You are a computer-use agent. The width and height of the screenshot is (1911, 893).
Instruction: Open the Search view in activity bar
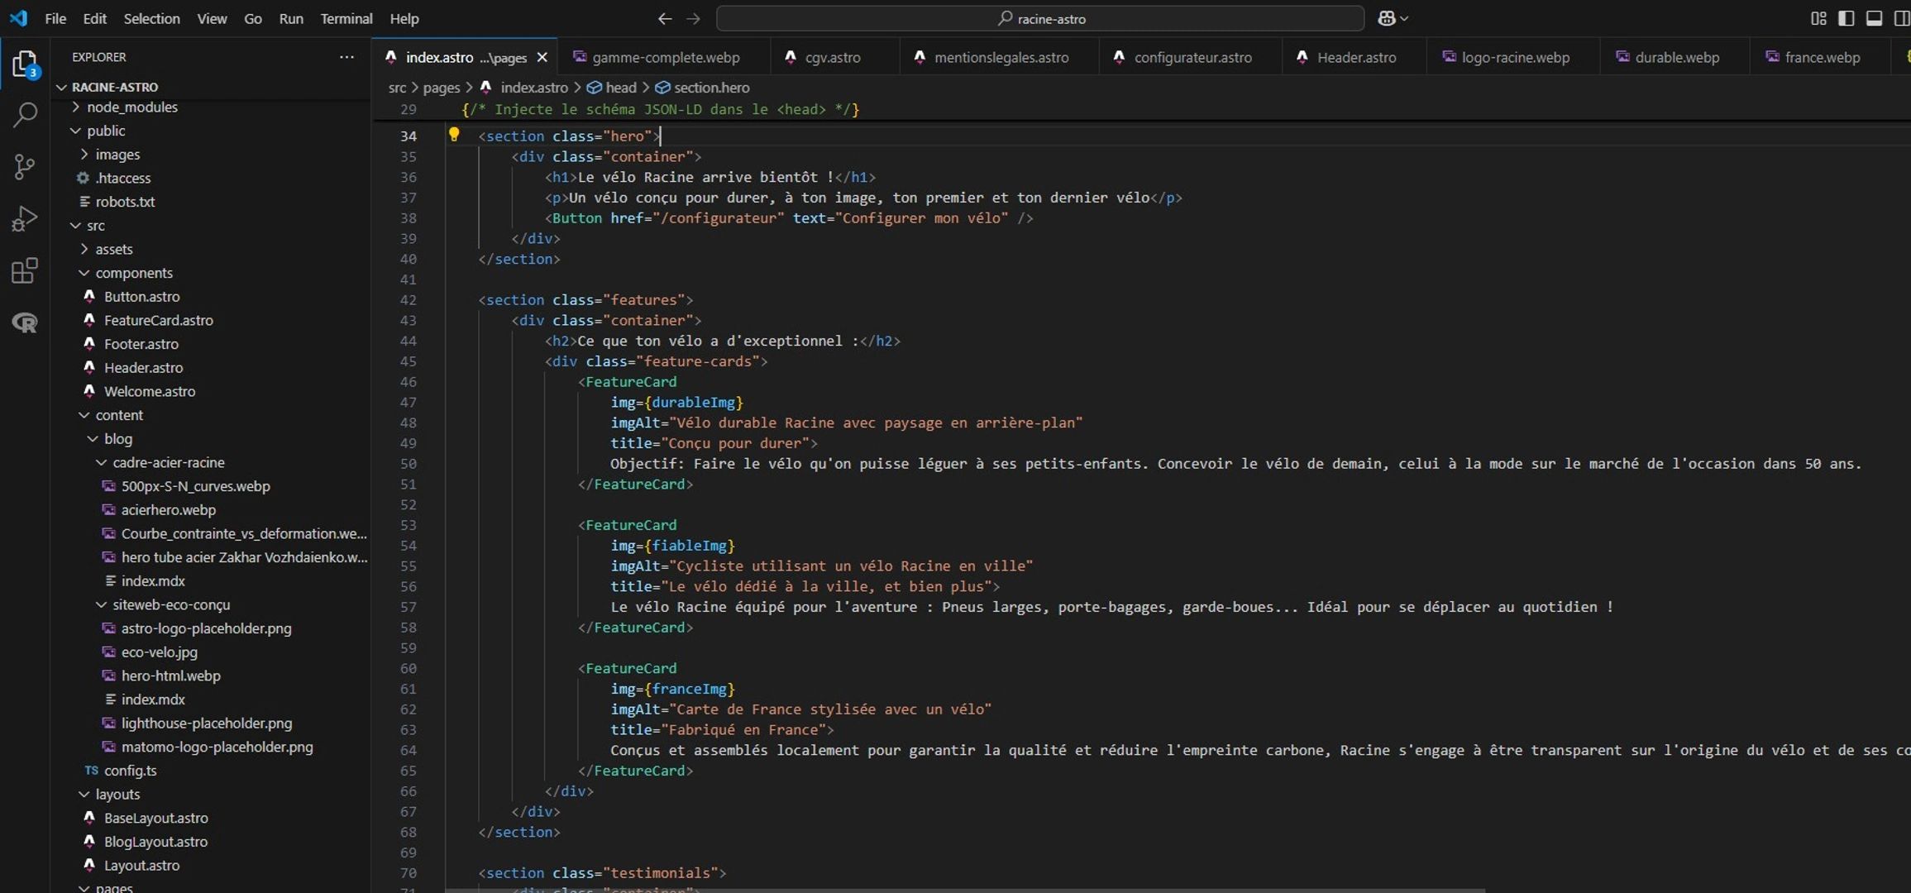pyautogui.click(x=25, y=114)
